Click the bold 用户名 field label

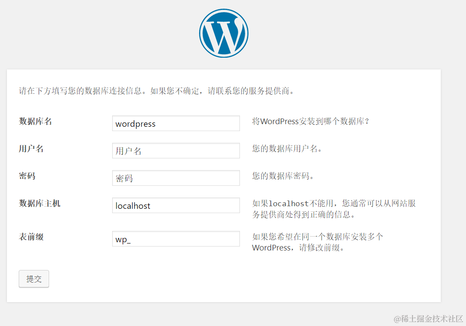[x=31, y=148]
